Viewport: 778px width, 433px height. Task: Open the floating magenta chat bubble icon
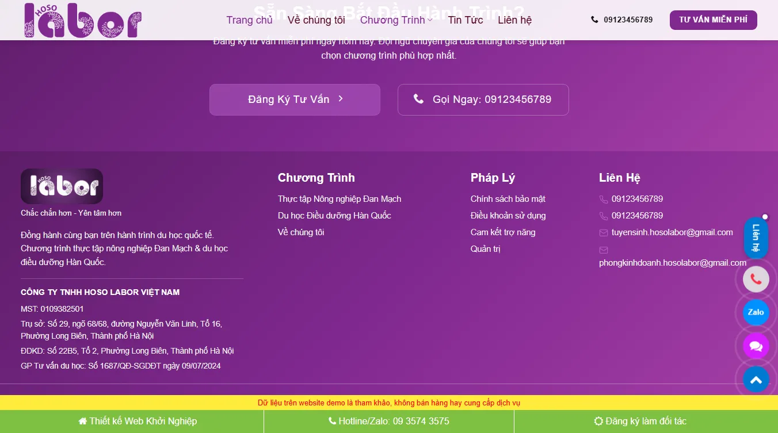point(756,346)
